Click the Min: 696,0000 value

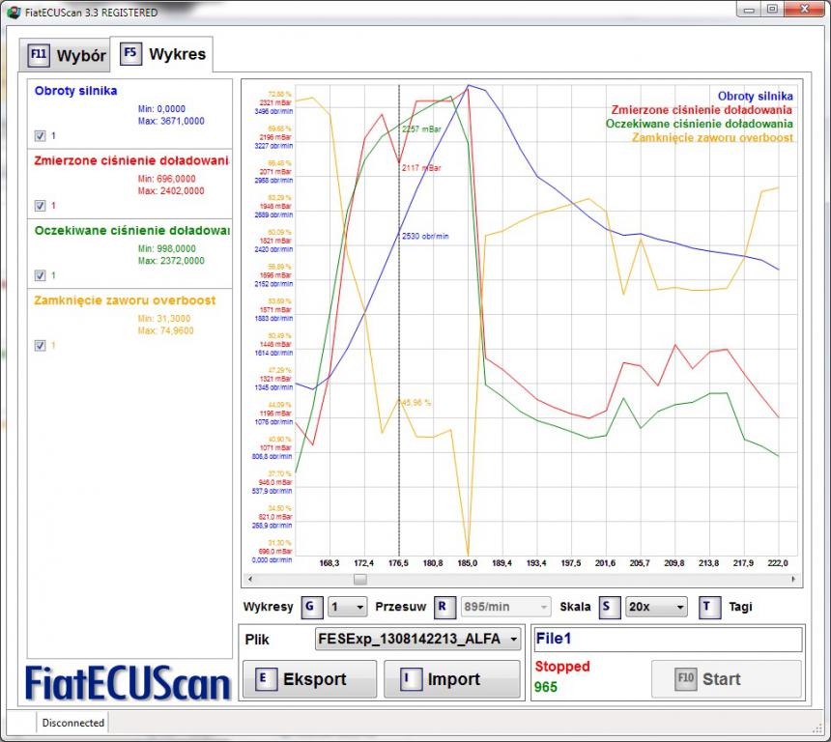point(166,179)
